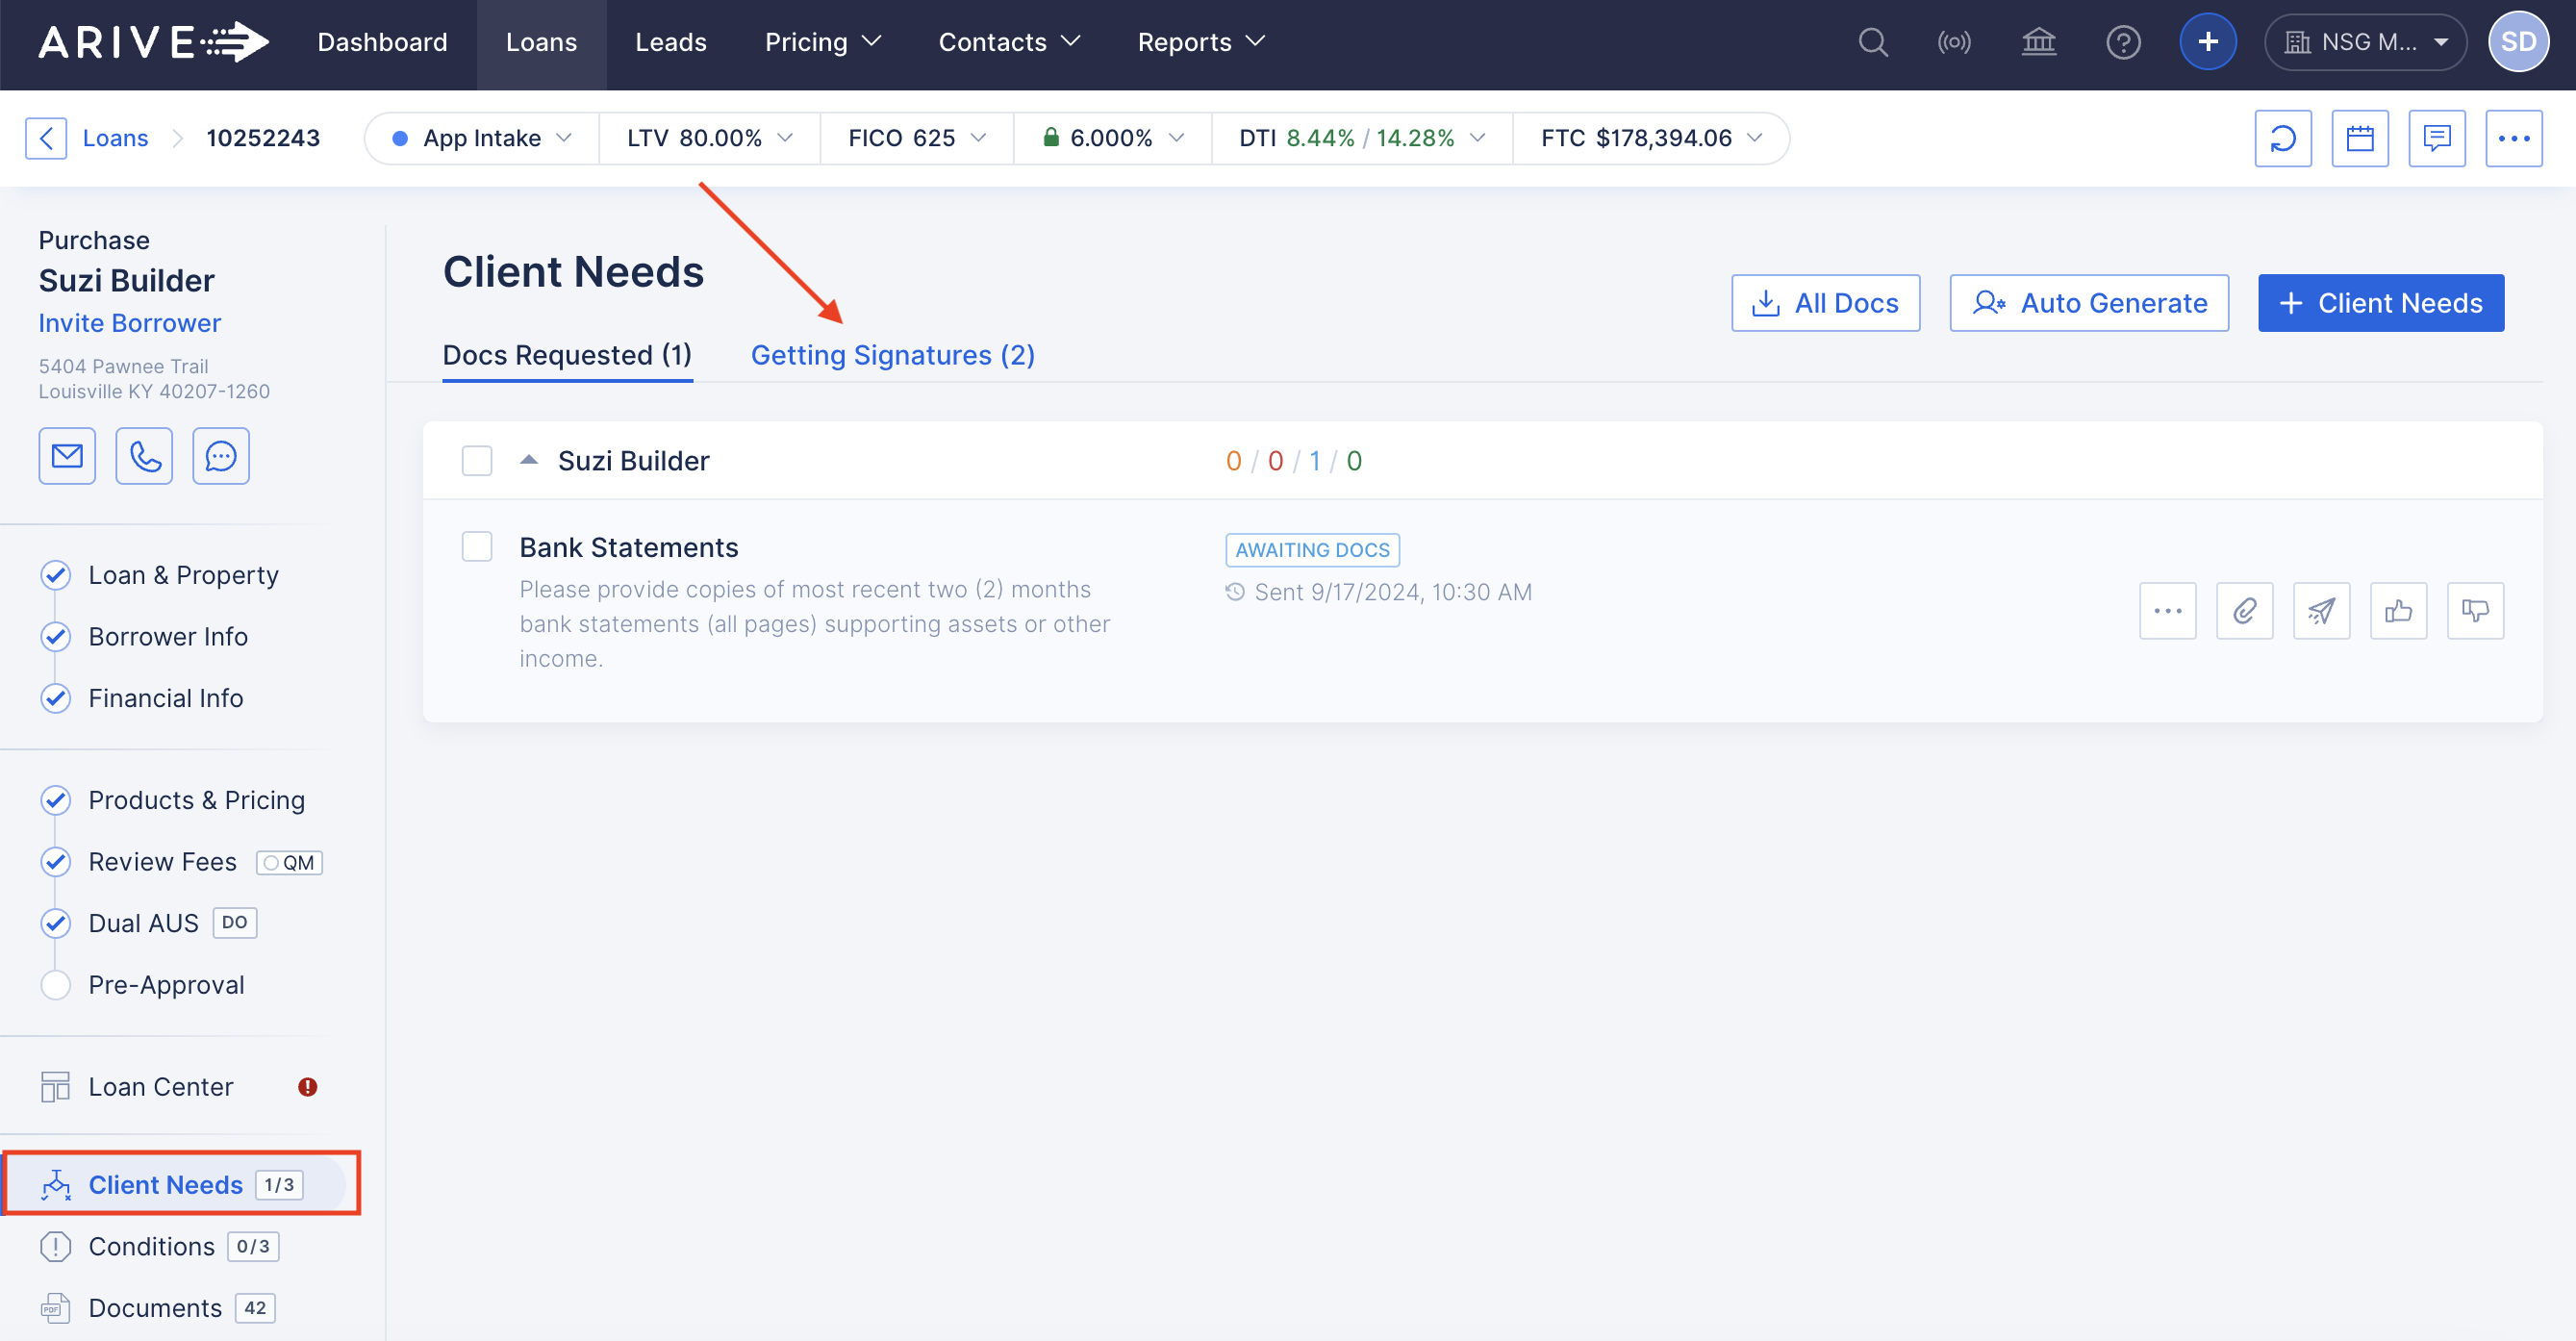2576x1341 pixels.
Task: Click the Invite Borrower link
Action: coord(130,323)
